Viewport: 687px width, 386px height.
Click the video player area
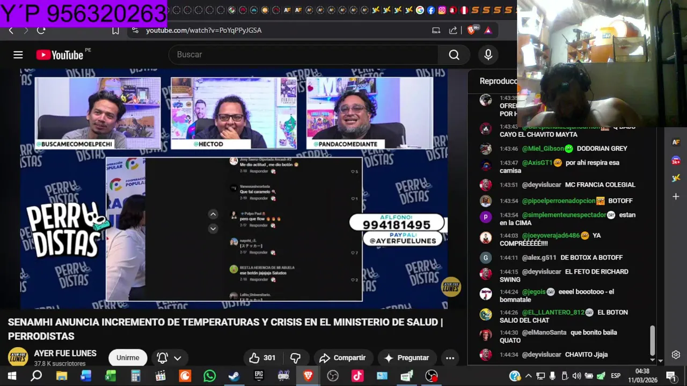(x=233, y=189)
